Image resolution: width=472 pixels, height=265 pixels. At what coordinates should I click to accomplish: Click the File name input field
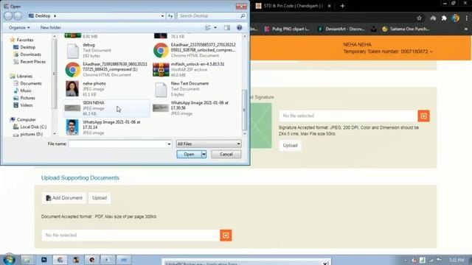coord(117,144)
